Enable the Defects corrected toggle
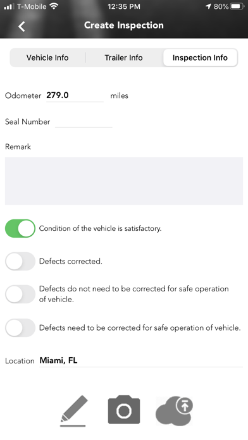 20,261
